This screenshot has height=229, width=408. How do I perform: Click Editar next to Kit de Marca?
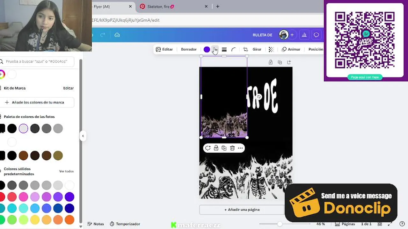69,88
